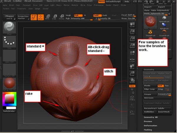Viewport: 177px width, 133px height.
Task: Select the AlphaBrush tool icon
Action: coord(164,26)
